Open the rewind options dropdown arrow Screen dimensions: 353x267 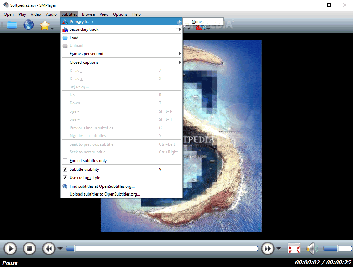(60, 248)
